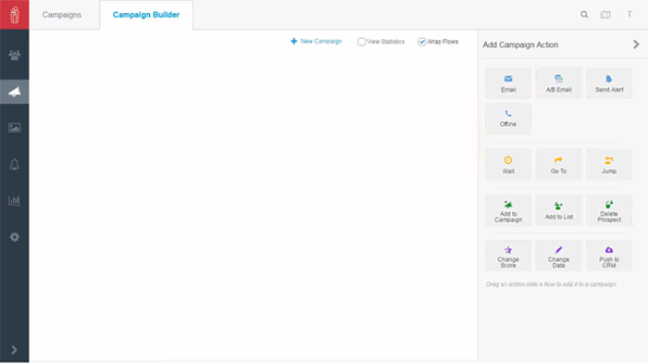The image size is (648, 363).
Task: Click the New Campaign link
Action: pyautogui.click(x=317, y=42)
